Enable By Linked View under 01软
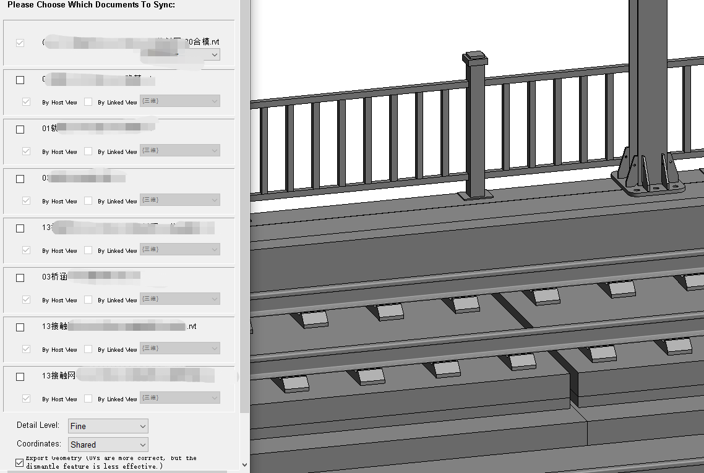The height and width of the screenshot is (473, 704). coord(88,151)
